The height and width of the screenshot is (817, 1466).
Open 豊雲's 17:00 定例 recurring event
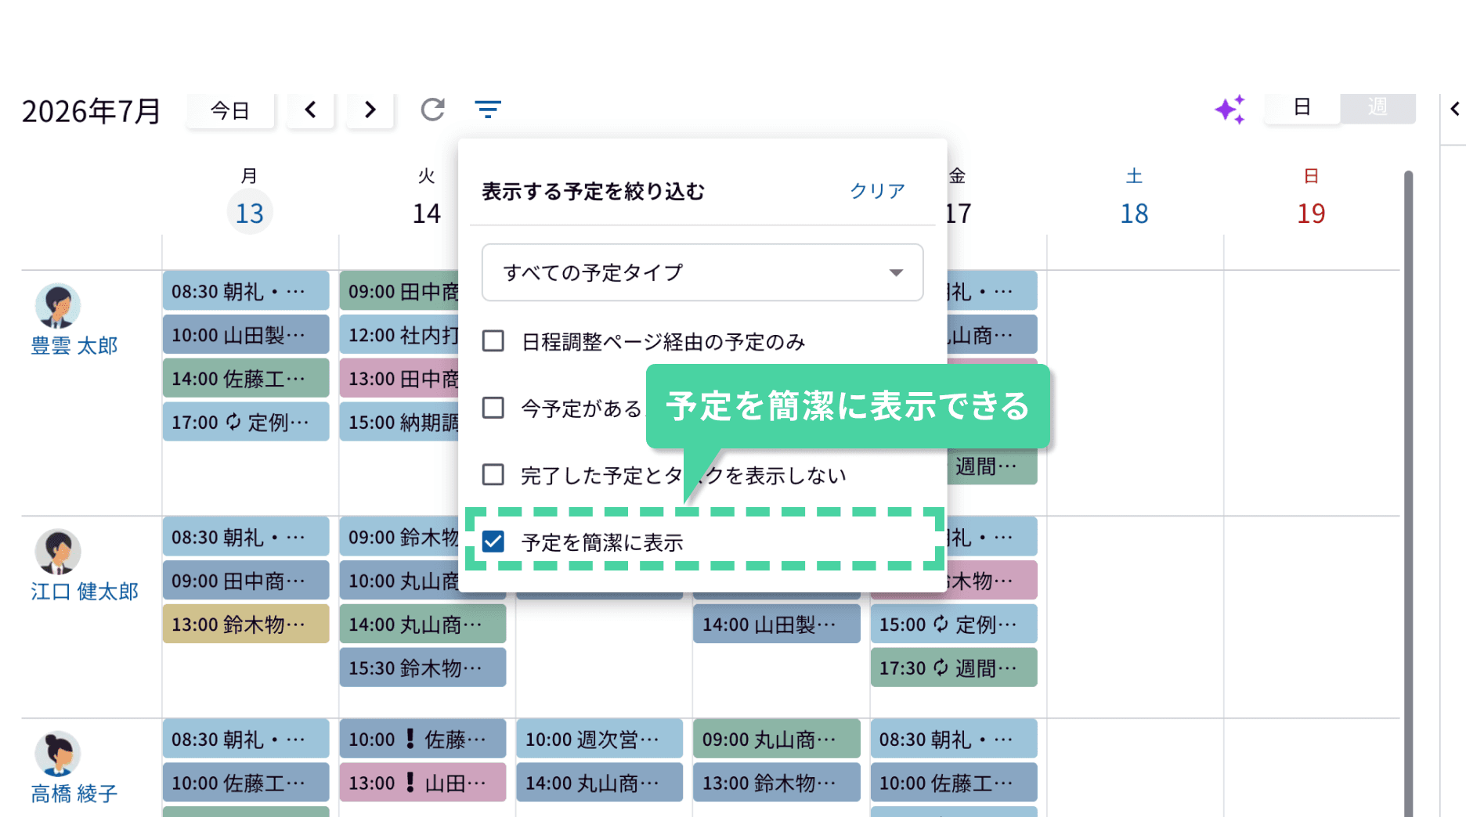click(x=246, y=423)
